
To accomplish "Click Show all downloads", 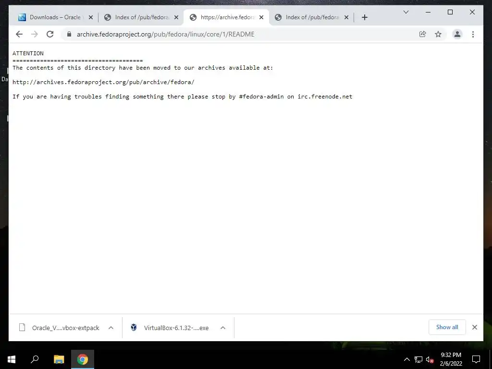I will [447, 327].
